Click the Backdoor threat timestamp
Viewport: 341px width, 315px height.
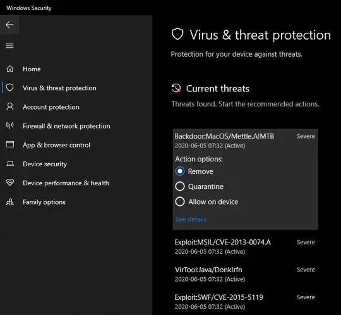[210, 146]
